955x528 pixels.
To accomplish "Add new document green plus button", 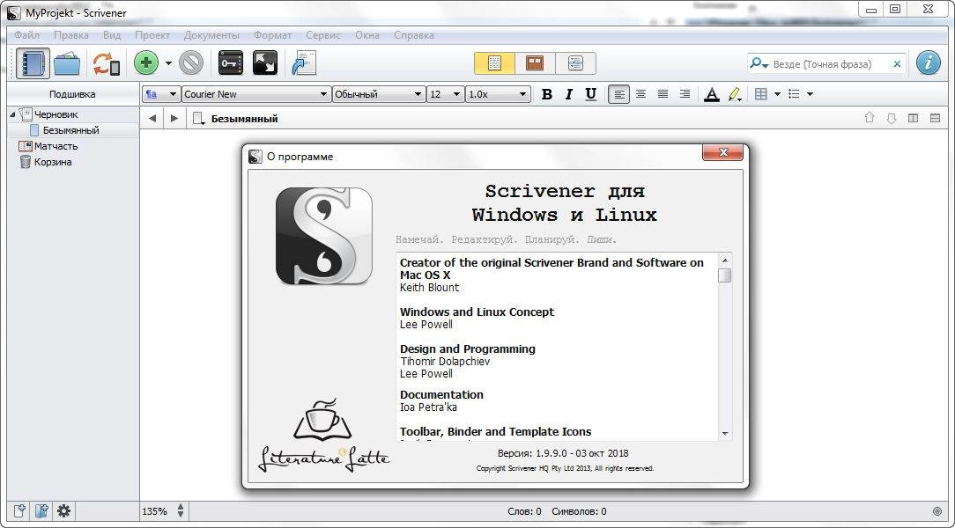I will [146, 63].
